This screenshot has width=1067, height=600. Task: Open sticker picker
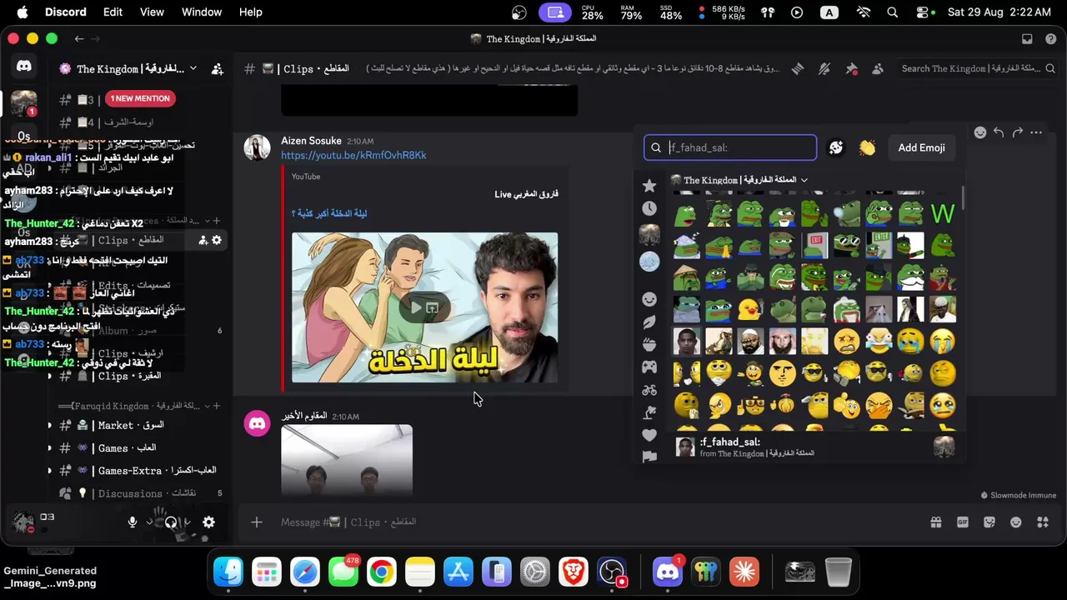pyautogui.click(x=989, y=522)
